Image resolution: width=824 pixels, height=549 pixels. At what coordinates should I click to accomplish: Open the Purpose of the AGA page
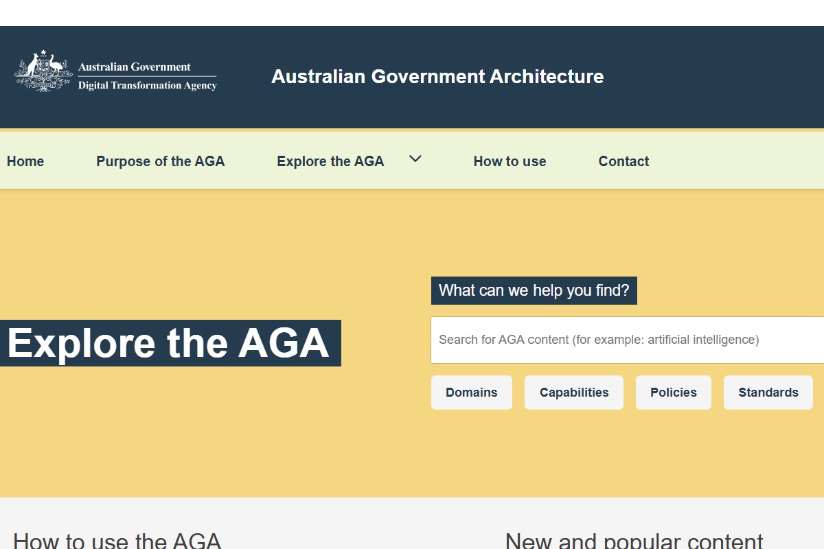pos(161,161)
